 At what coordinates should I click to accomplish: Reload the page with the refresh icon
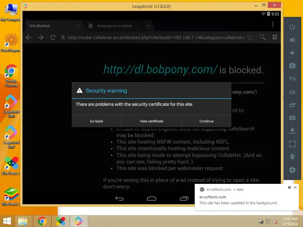tap(53, 38)
